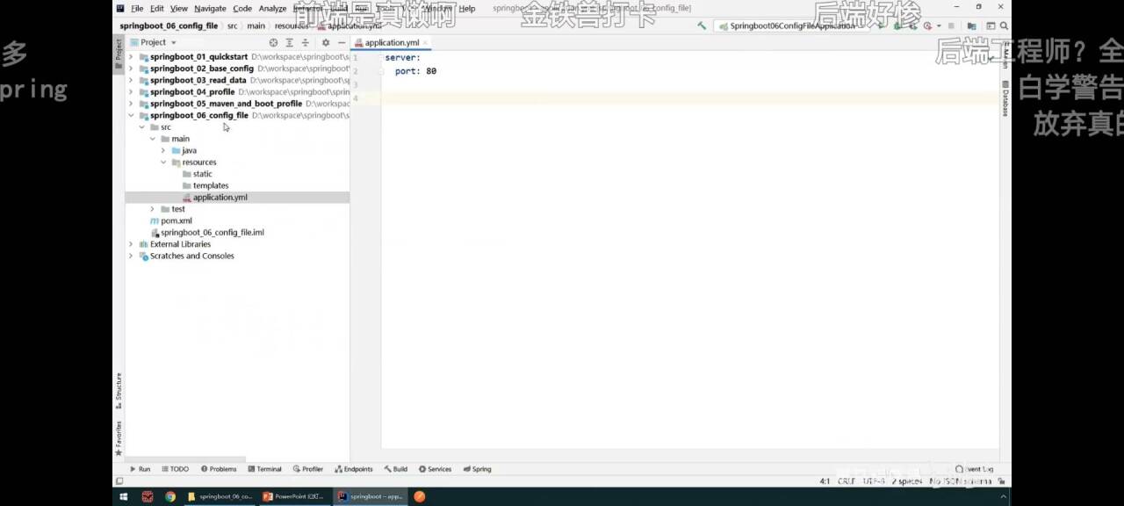1124x506 pixels.
Task: Expand springboot_01_quickstart module
Action: [131, 57]
